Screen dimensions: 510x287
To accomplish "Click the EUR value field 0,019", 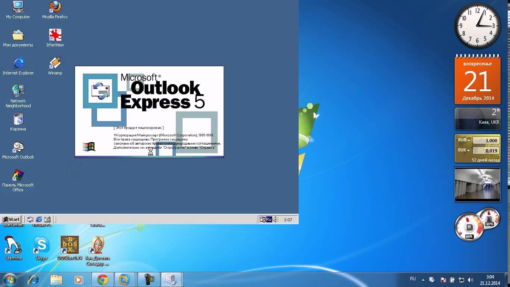I will tap(486, 151).
